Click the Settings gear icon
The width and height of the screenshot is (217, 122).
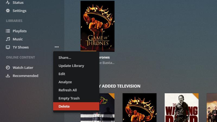pos(8,11)
